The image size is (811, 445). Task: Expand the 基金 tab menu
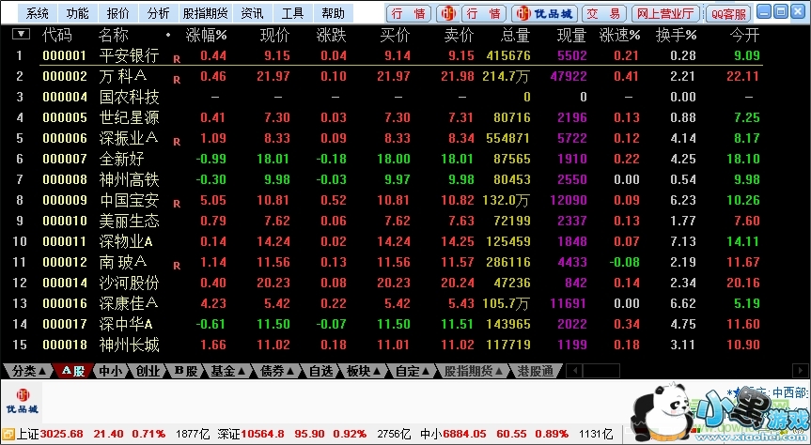pos(228,371)
